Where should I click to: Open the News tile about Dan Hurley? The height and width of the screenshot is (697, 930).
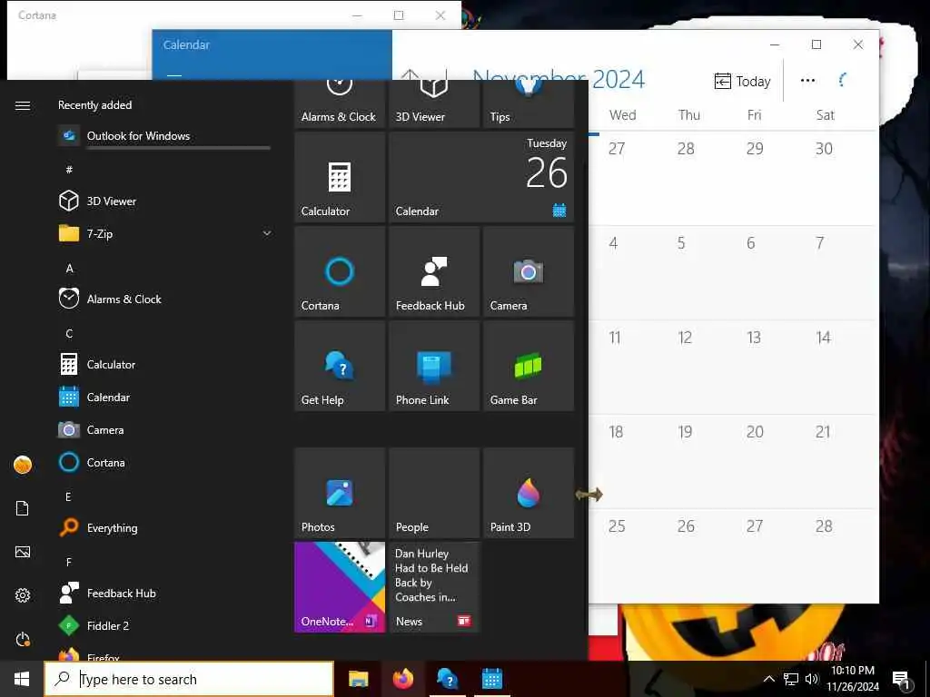[434, 587]
